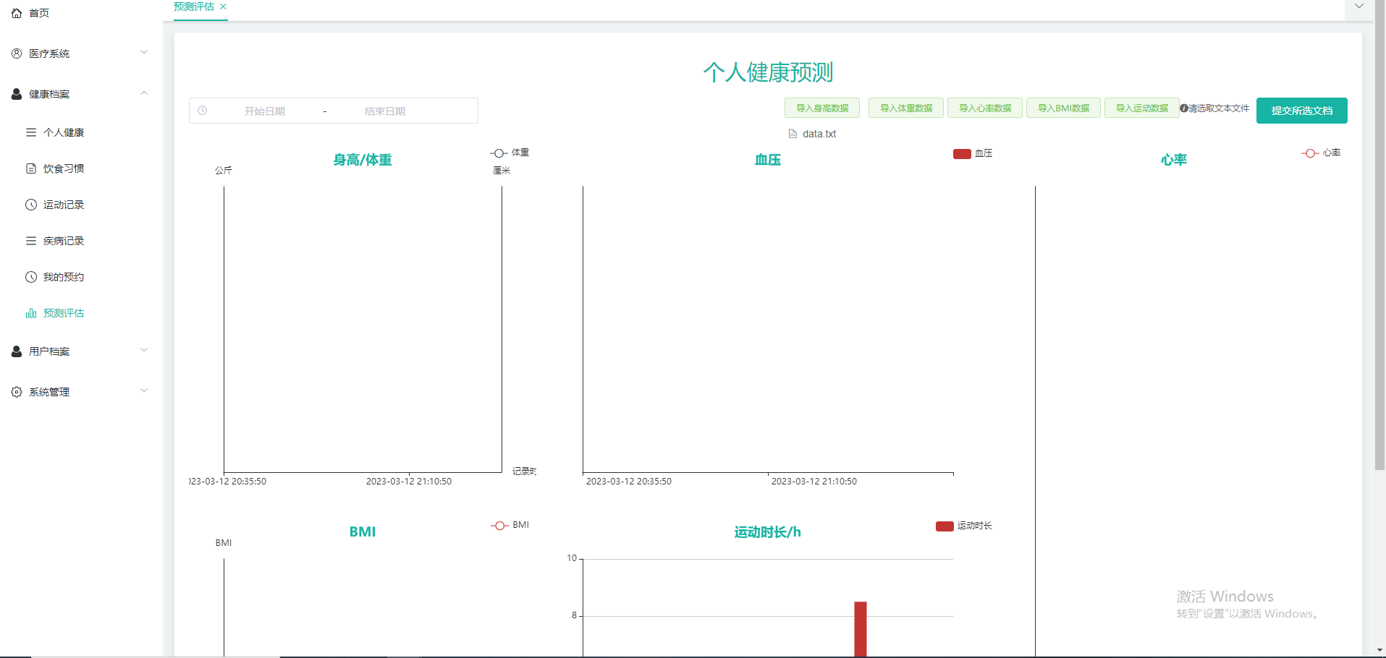Viewport: 1386px width, 658px height.
Task: Expand the 医疗系统 menu chevron
Action: (144, 52)
